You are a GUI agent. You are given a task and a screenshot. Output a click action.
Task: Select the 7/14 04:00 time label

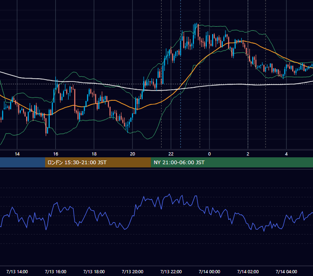[x=286, y=271]
